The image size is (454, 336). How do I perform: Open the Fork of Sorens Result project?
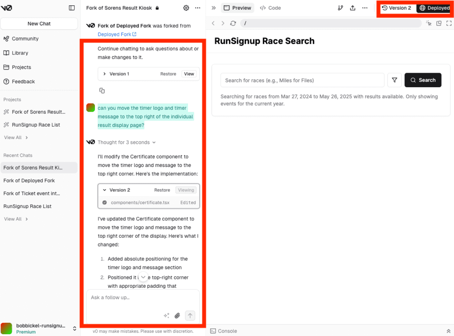(35, 112)
